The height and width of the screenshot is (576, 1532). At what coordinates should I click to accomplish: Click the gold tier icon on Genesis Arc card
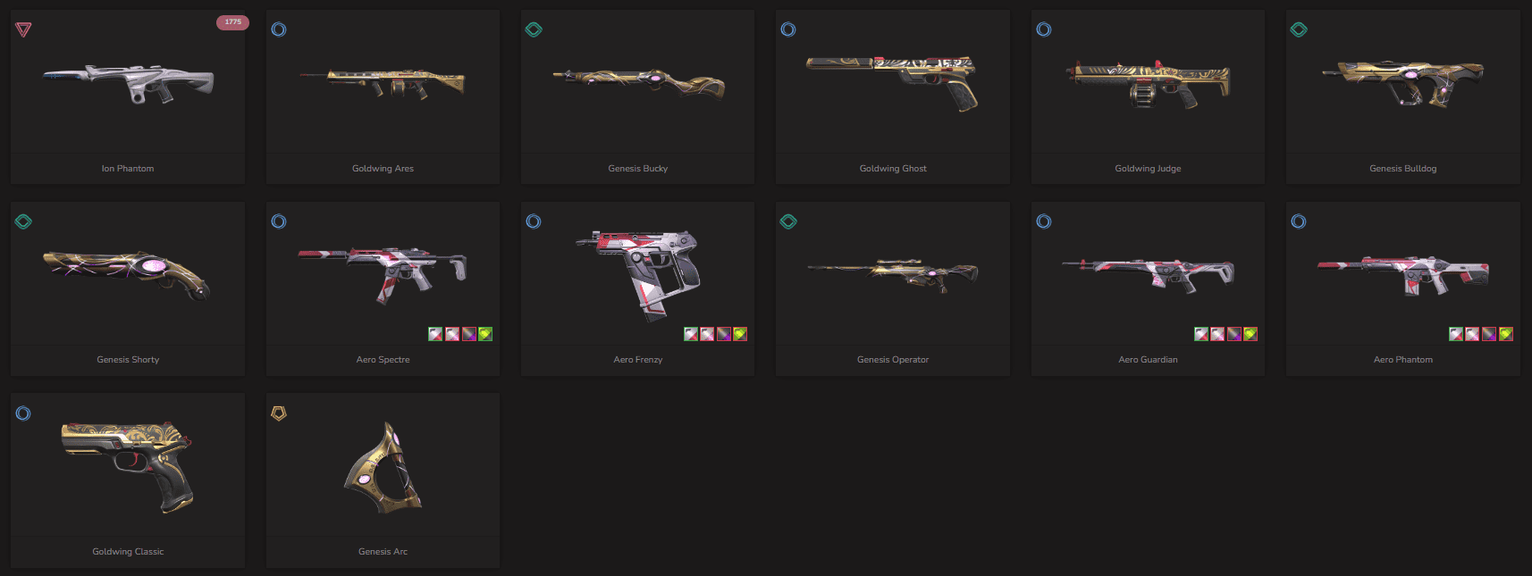click(x=279, y=413)
